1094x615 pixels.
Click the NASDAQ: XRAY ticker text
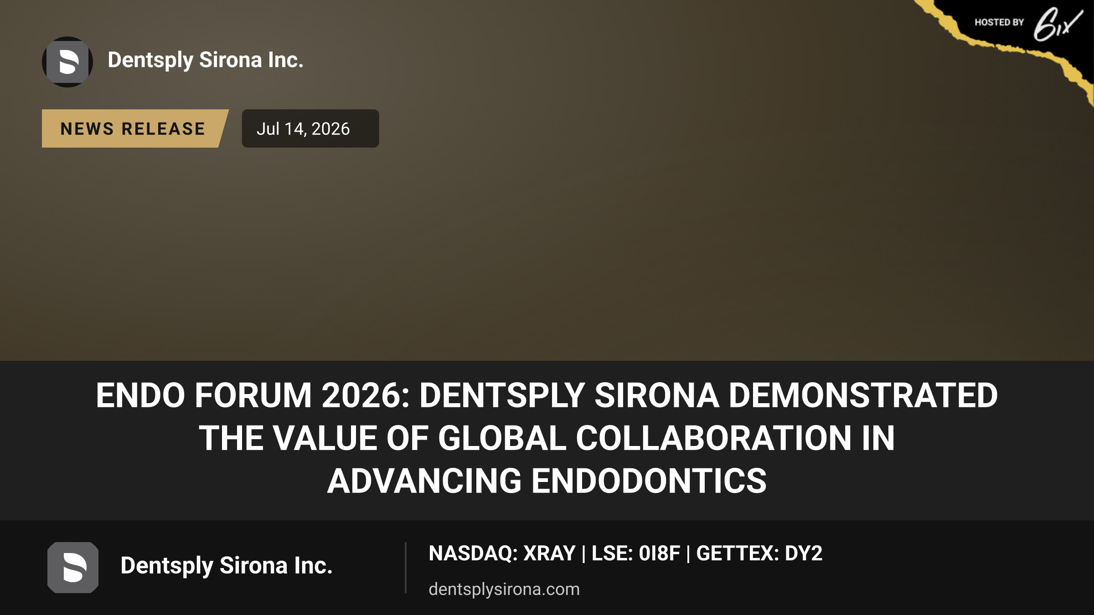click(502, 553)
